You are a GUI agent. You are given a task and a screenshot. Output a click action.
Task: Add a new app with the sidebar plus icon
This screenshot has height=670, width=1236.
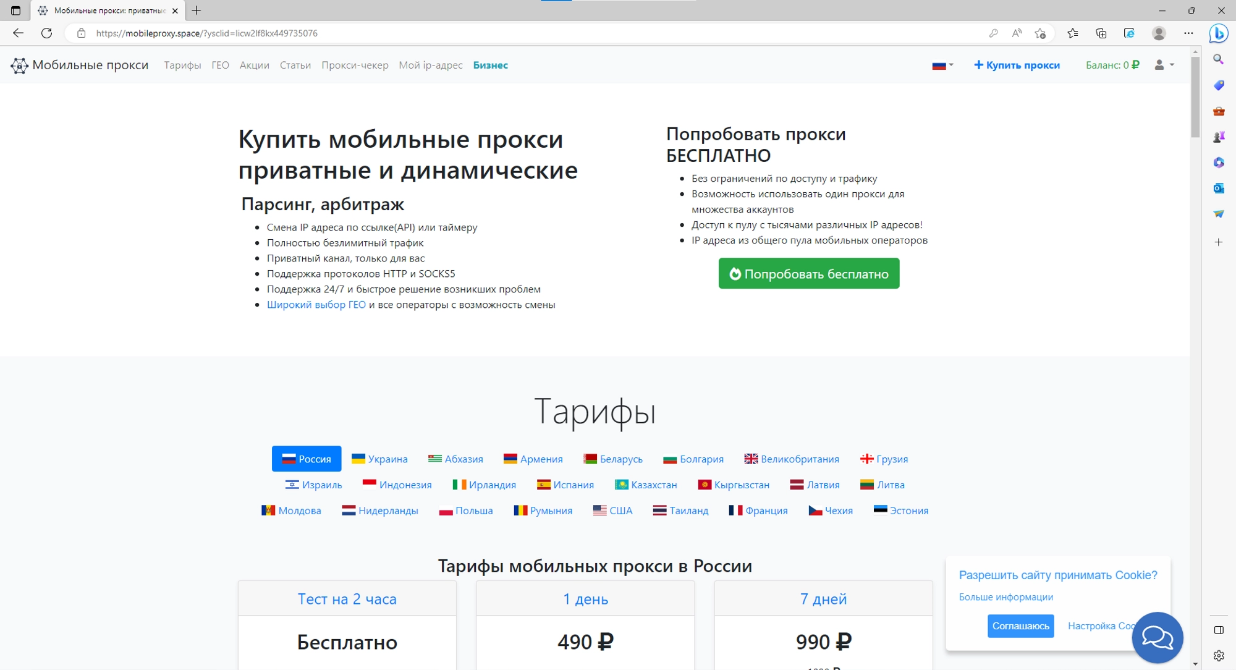point(1219,241)
